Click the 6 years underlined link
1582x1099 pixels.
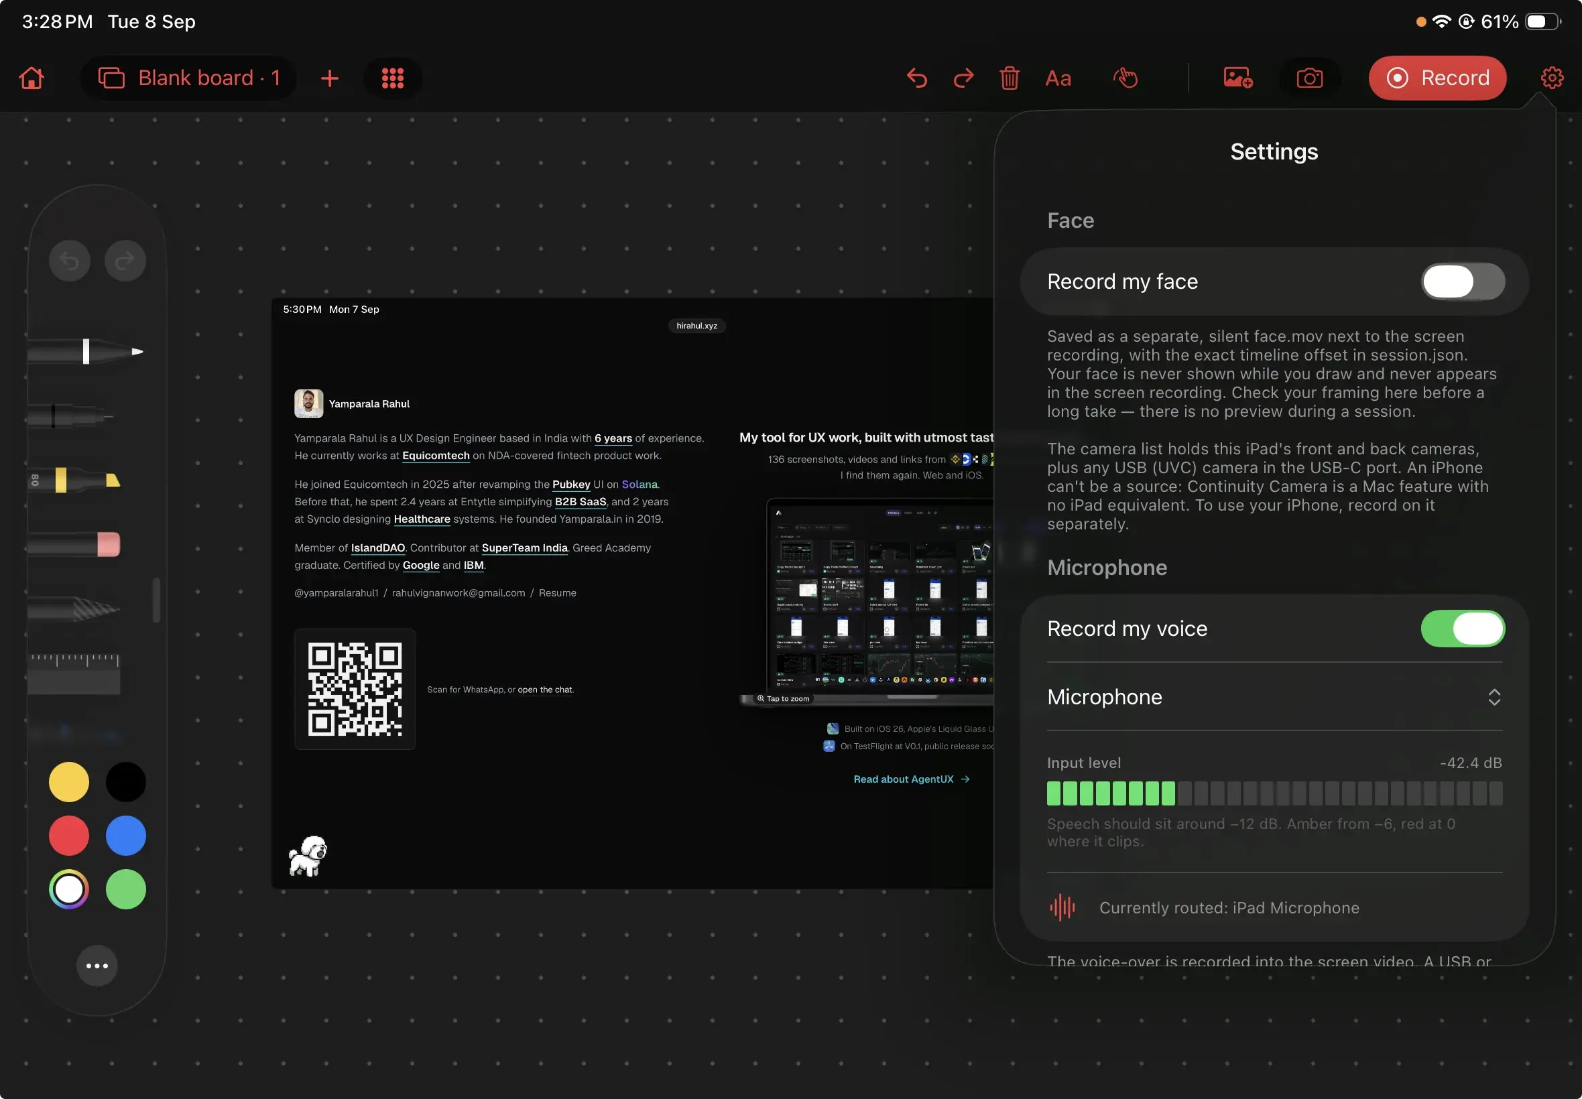click(613, 439)
